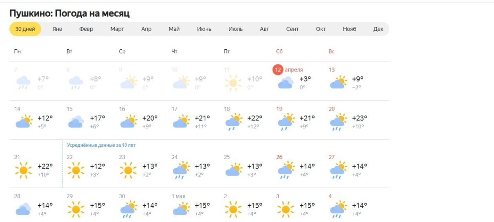
Task: Click the cloudy icon for April 28
Action: (23, 209)
